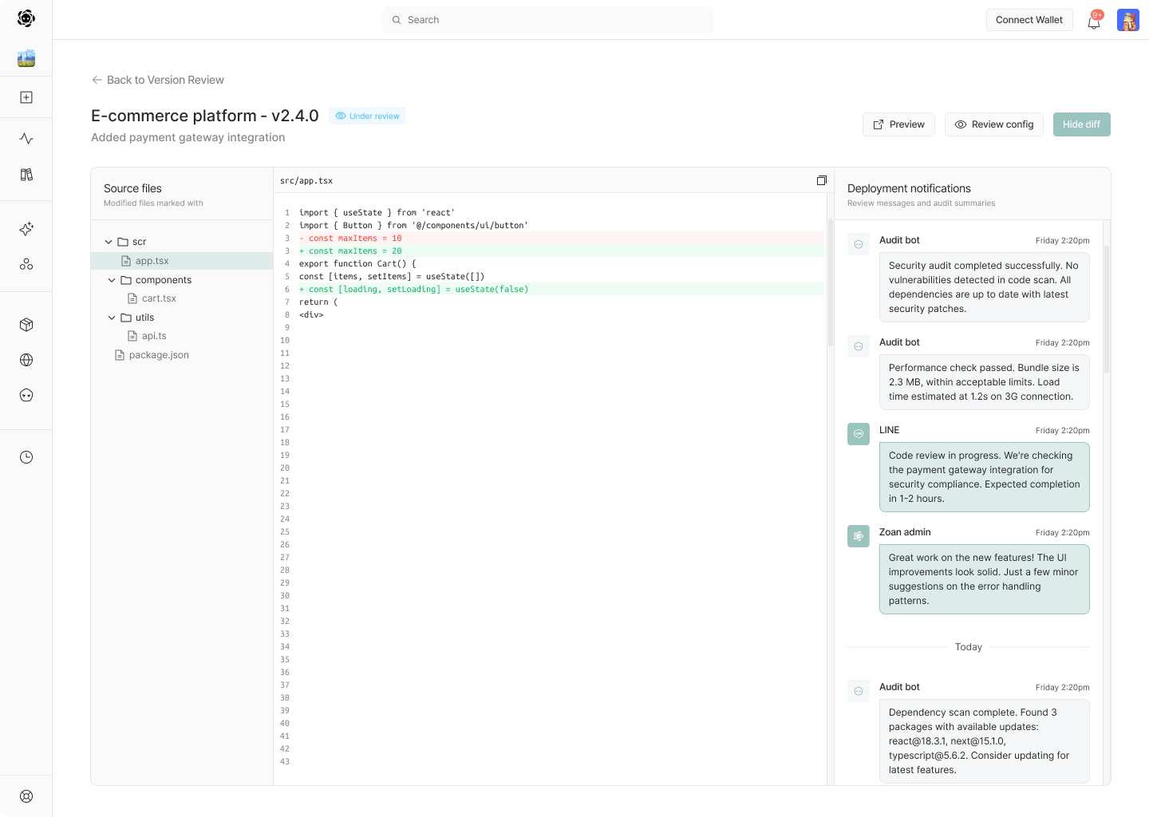This screenshot has height=817, width=1149.
Task: Open api.ts in the file tree
Action: tap(147, 336)
